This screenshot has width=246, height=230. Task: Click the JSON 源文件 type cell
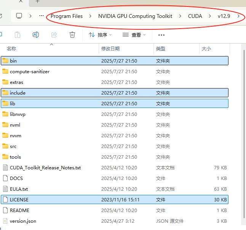point(170,221)
